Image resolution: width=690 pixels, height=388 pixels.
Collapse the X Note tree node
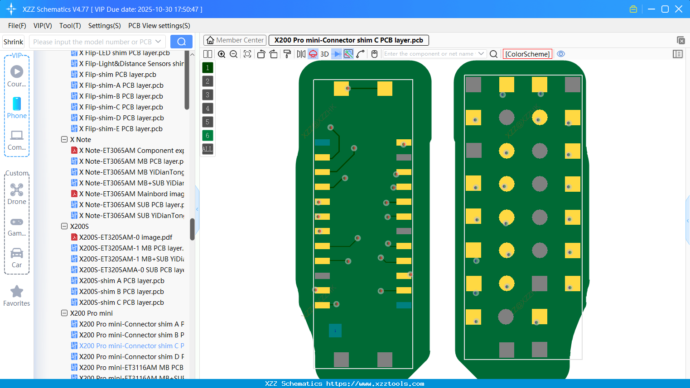[x=64, y=139]
